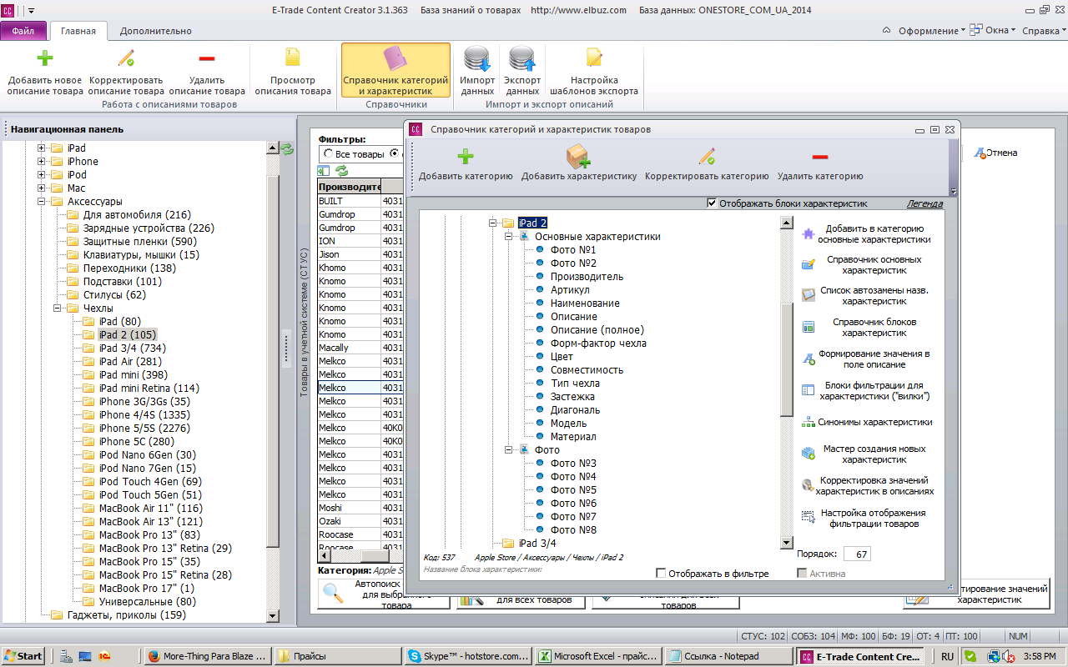Click the Windows Start button
Screen dimensions: 1068x667
tap(23, 656)
